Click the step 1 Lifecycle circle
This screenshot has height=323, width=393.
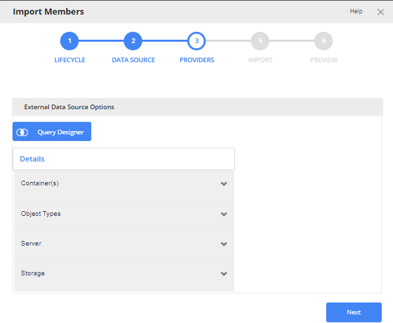69,41
